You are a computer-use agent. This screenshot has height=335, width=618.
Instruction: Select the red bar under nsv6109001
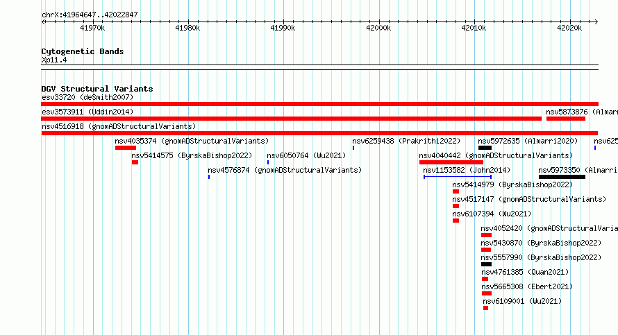(x=485, y=308)
